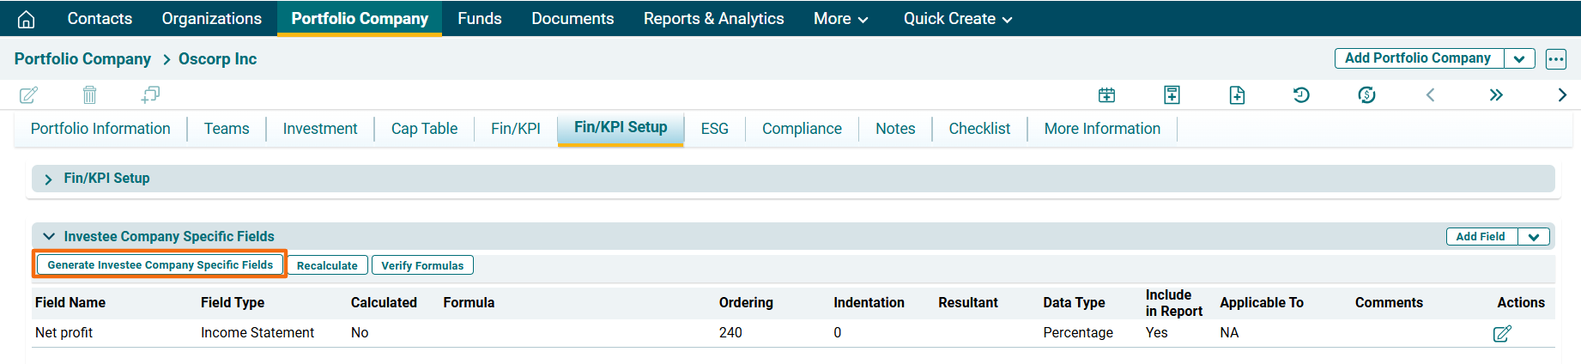Switch to the Cap Table tab

click(x=424, y=129)
